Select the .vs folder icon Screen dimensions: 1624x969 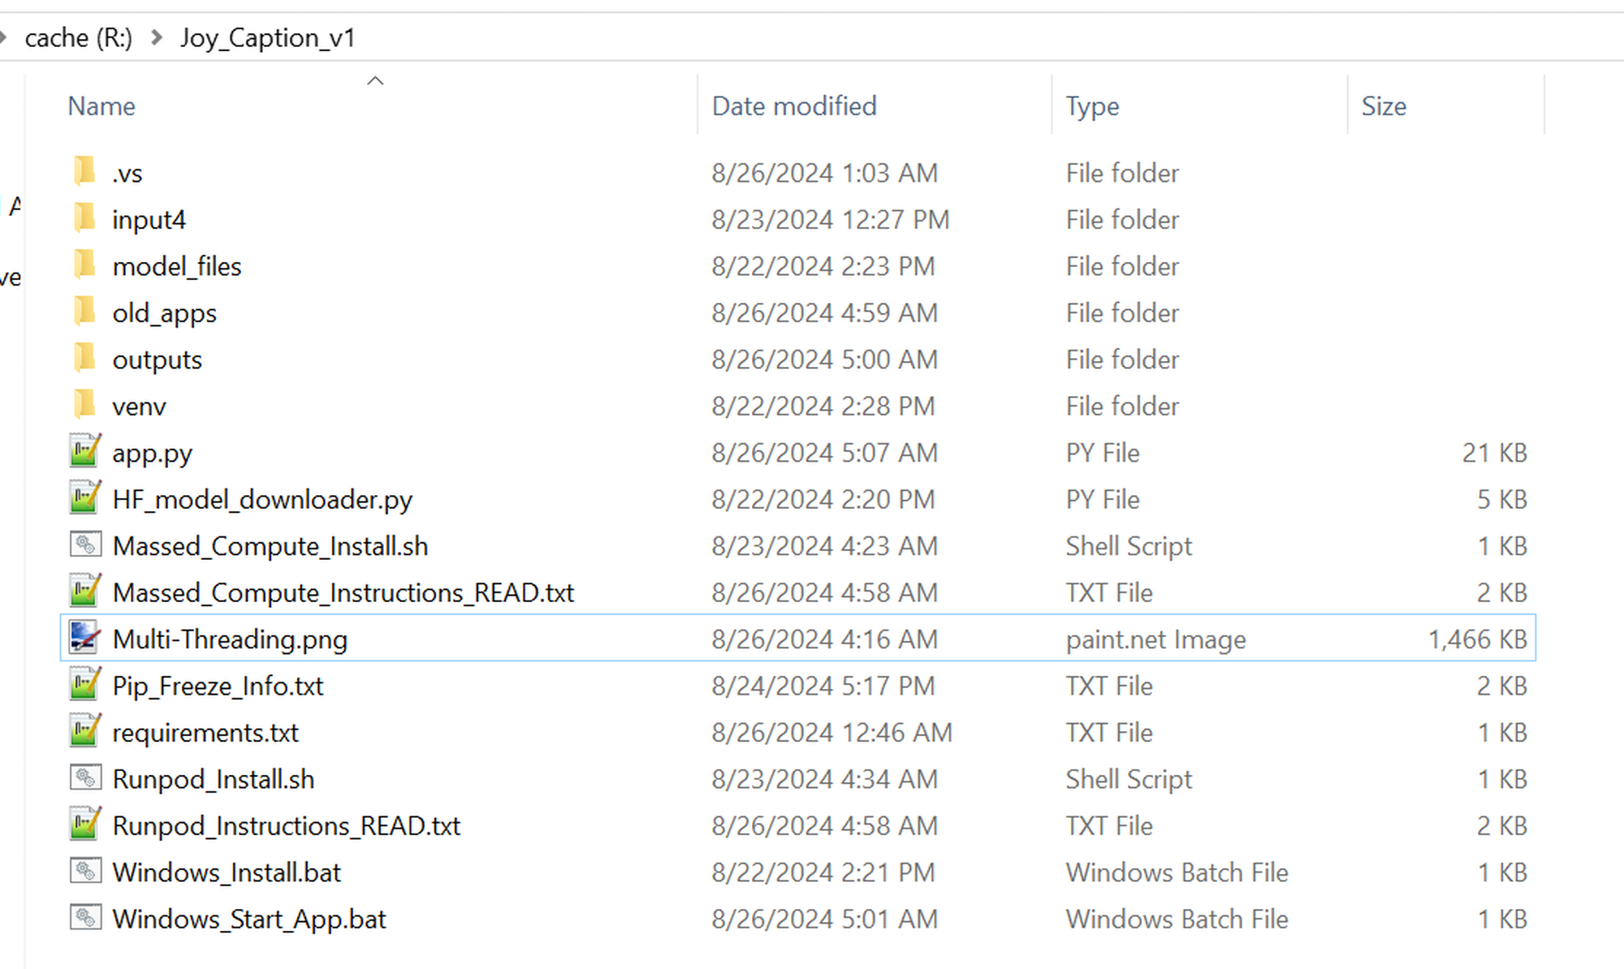84,172
